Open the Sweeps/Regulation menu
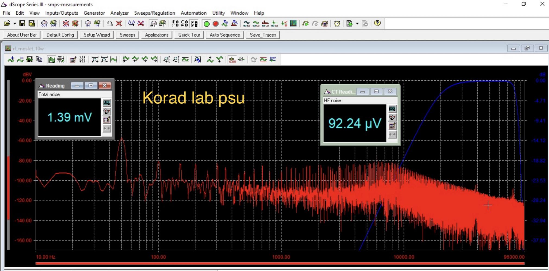 (154, 13)
